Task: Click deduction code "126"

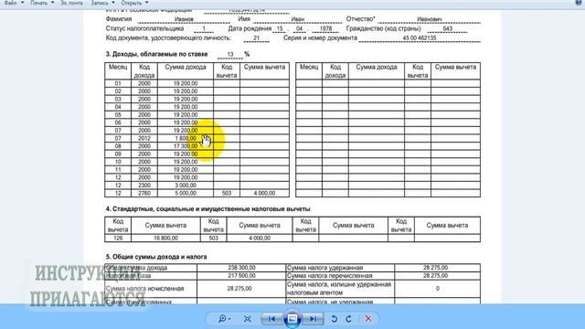Action: tap(118, 238)
